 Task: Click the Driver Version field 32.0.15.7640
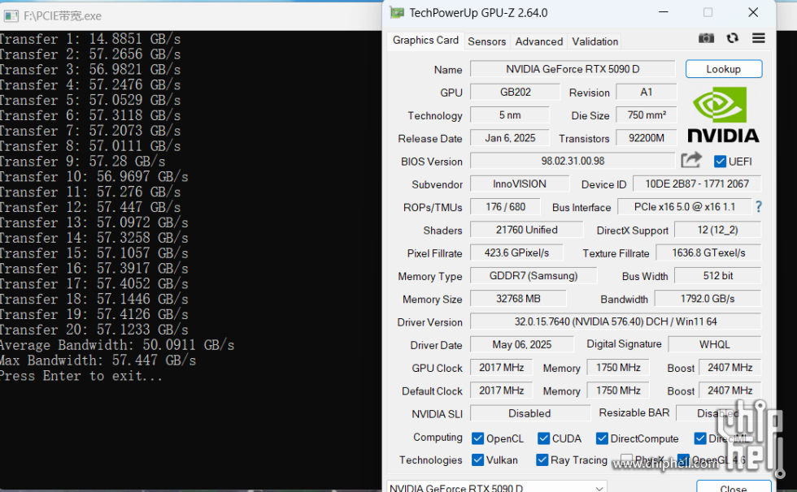point(616,322)
